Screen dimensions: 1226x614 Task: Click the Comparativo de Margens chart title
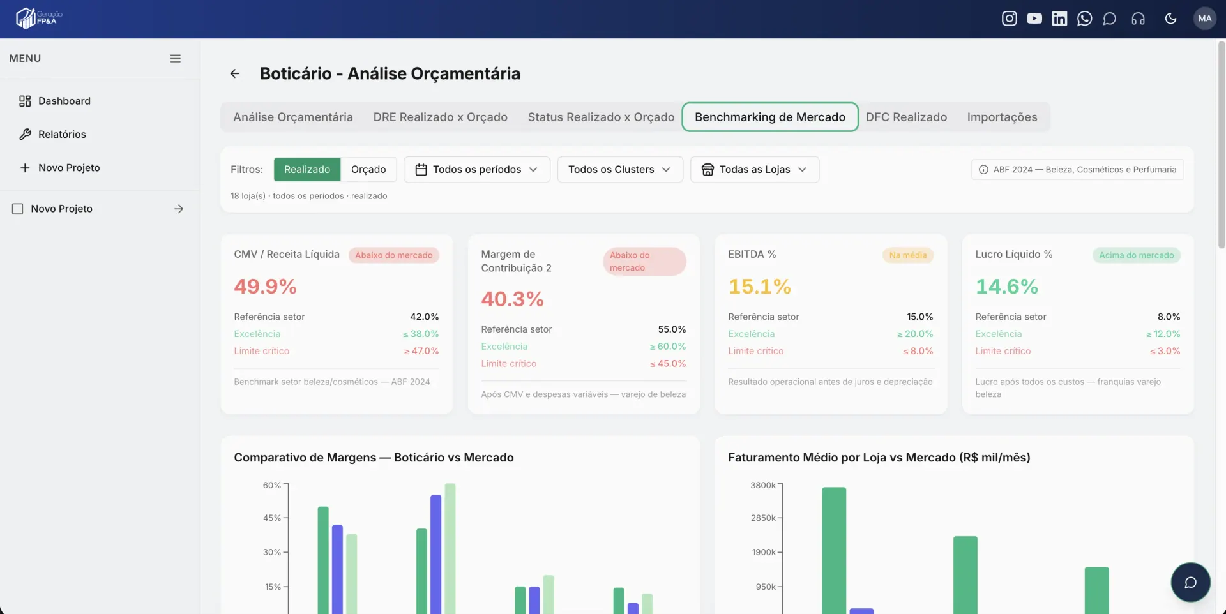click(x=374, y=458)
